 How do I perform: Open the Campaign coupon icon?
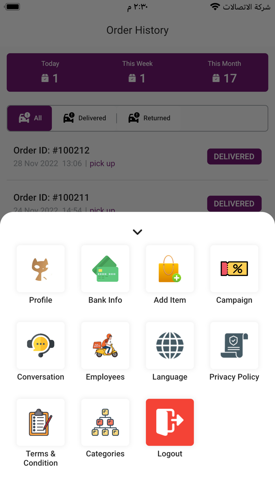click(234, 269)
